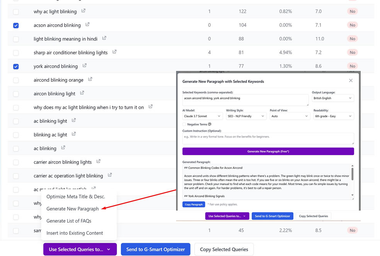Check the 'sharp air conditioner blinking lights' checkbox
Viewport: 380px width, 256px height.
(16, 53)
